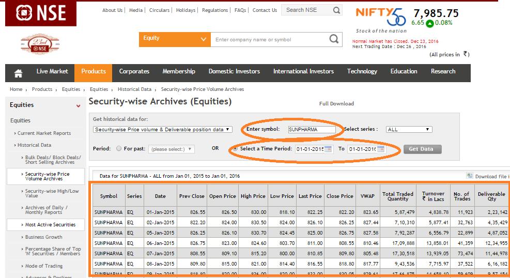
Task: Open Archives of Daily / Monthly Reports
Action: tap(46, 210)
